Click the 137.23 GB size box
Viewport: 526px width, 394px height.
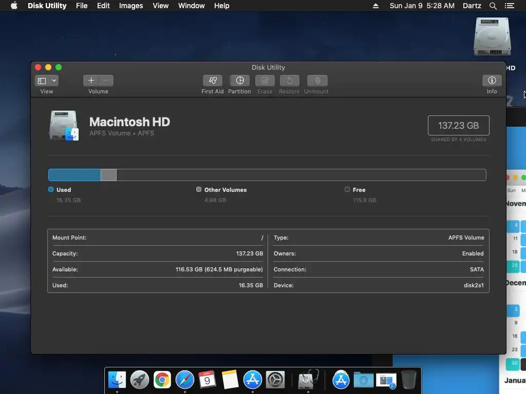[x=458, y=125]
